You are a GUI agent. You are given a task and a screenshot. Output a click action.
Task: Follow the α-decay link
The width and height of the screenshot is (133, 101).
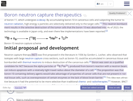click(x=41, y=20)
